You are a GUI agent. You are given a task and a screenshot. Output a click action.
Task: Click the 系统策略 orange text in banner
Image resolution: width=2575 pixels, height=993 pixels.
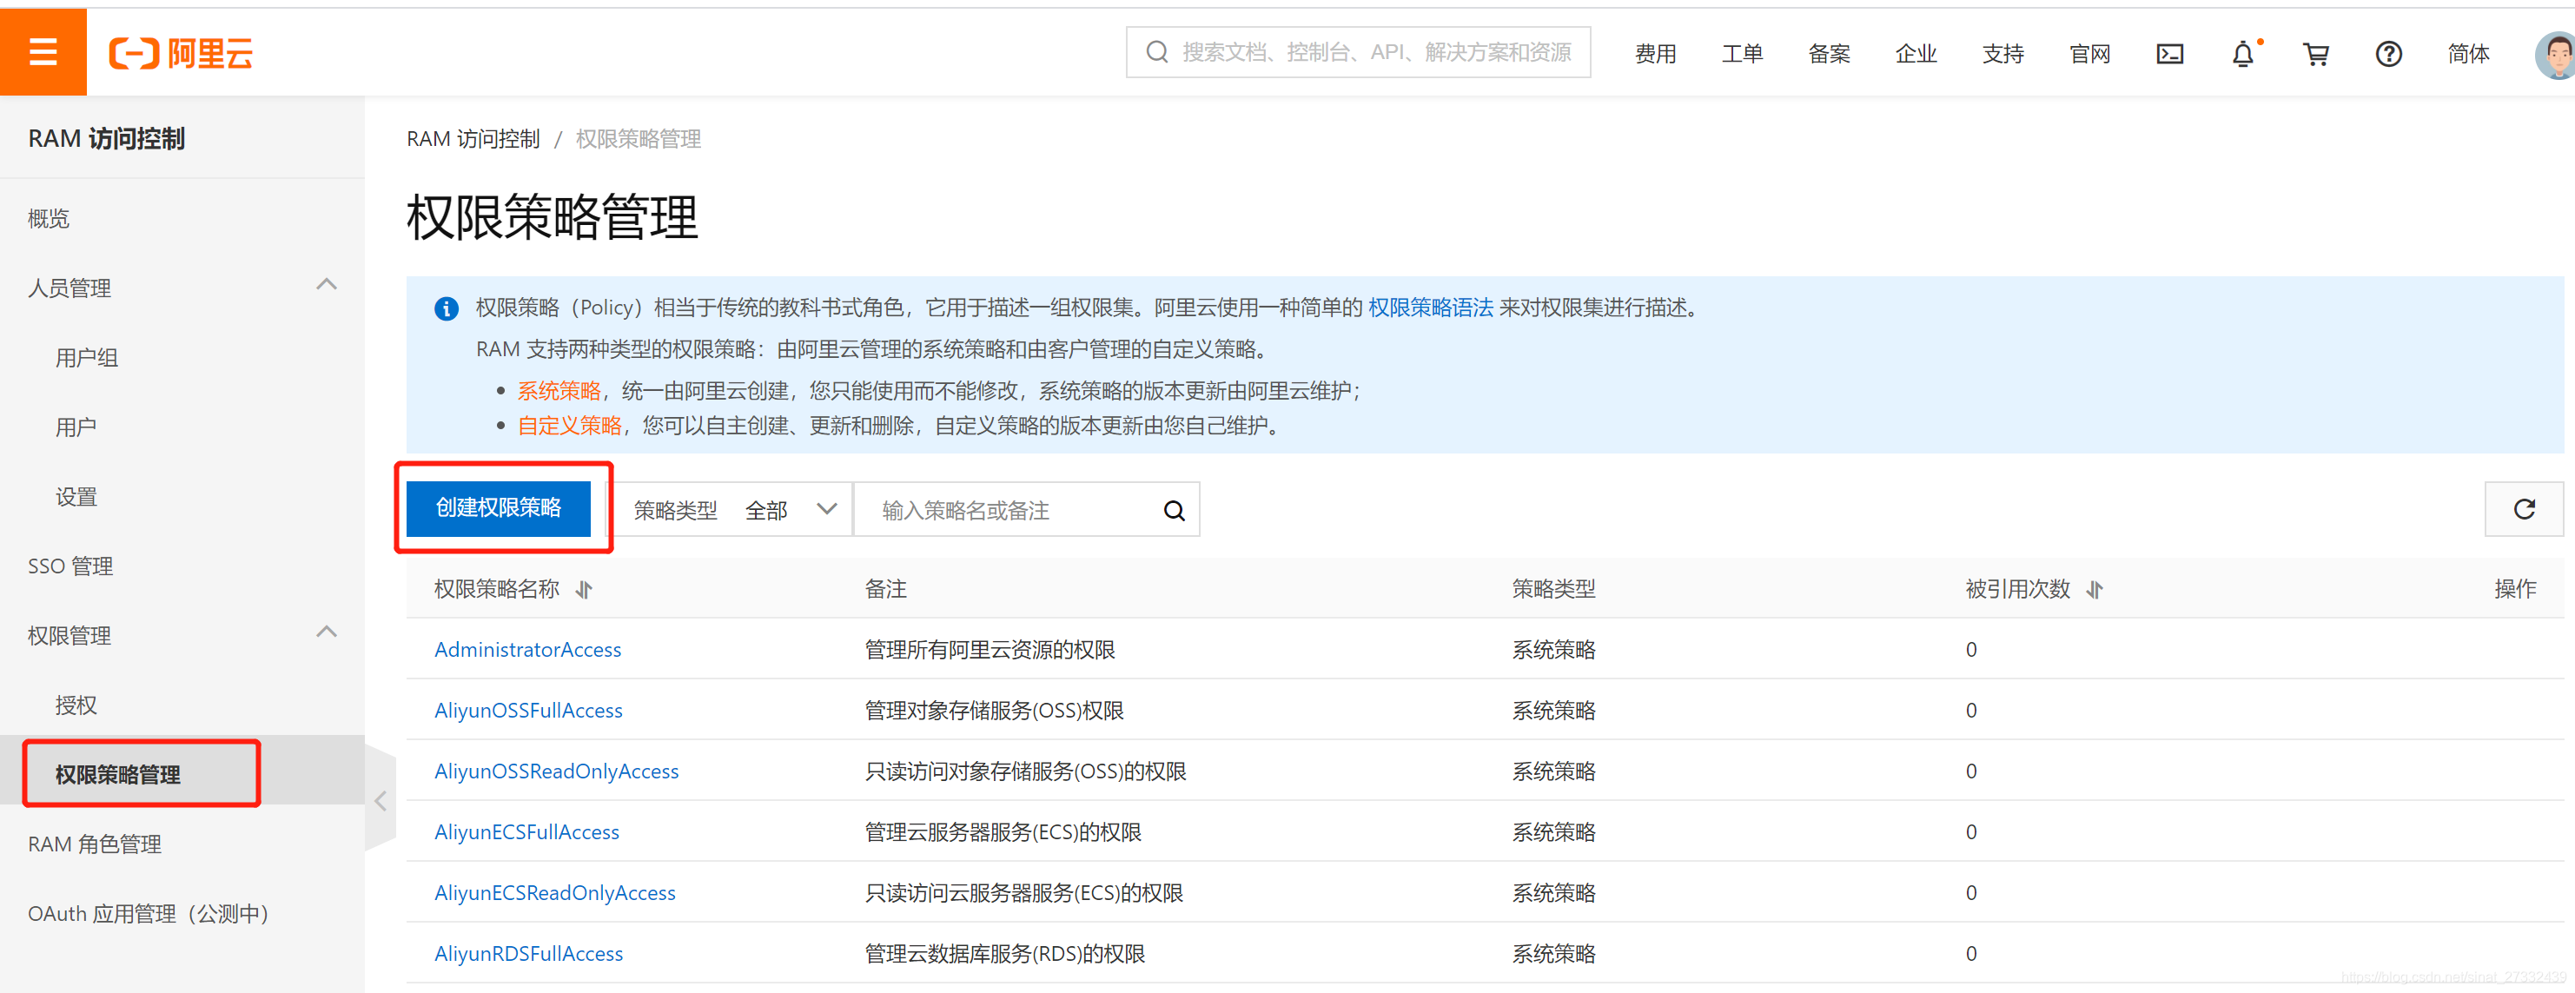coord(559,391)
